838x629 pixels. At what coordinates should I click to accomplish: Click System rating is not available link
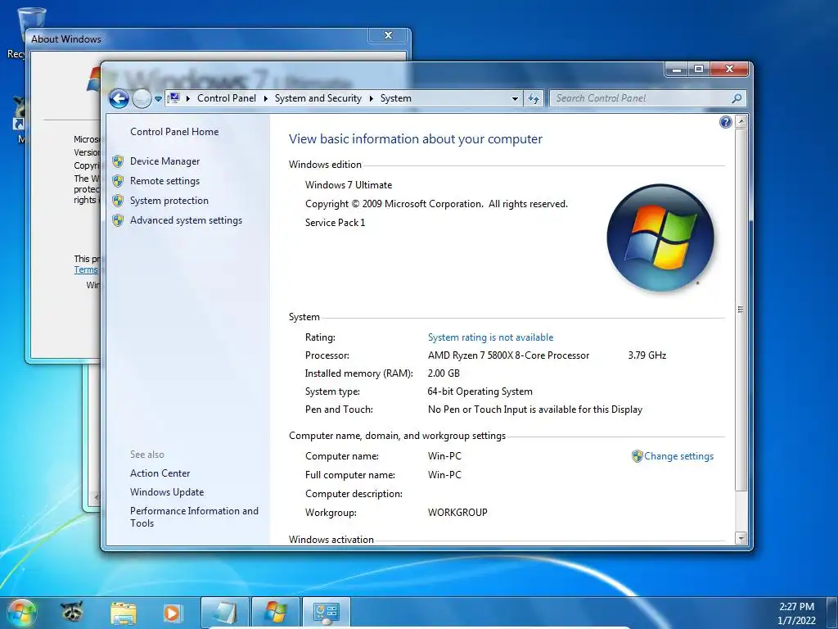[x=491, y=337]
